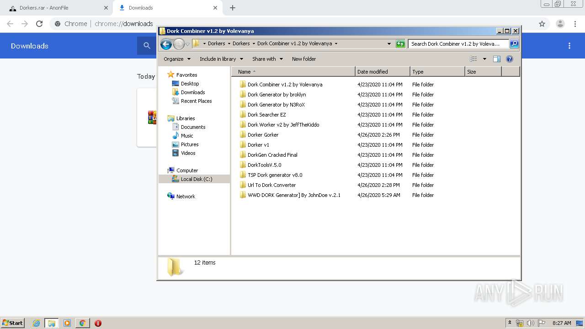This screenshot has width=585, height=329.
Task: Click the first Dorkers breadcrumb in address bar
Action: coord(216,44)
